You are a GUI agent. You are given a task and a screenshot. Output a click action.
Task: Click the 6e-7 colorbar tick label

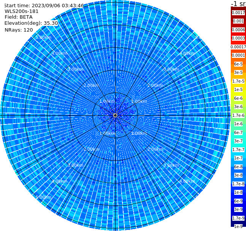click(238, 132)
